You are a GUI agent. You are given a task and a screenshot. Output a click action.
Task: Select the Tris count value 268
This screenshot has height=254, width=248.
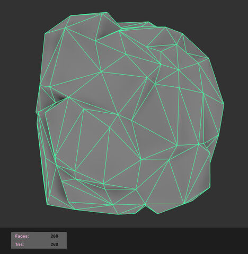[x=54, y=244]
